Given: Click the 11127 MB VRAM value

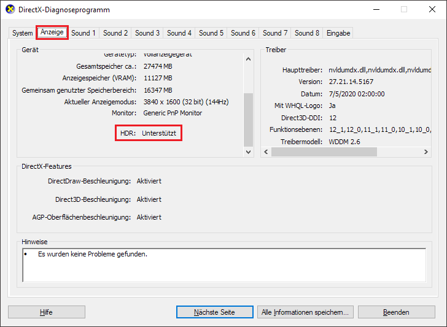Looking at the screenshot, I should [x=158, y=78].
